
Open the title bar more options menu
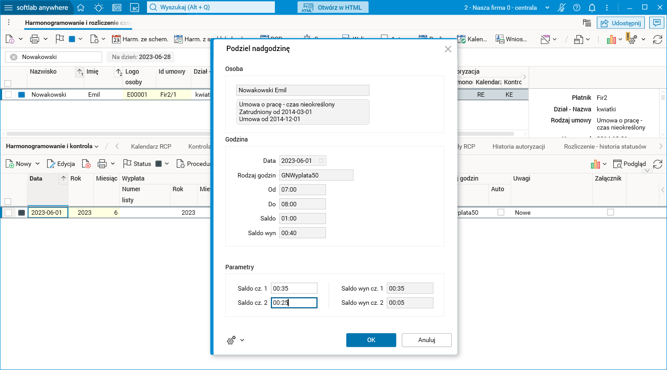pos(607,8)
